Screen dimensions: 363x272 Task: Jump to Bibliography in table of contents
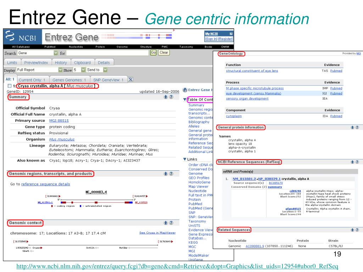click(199, 122)
